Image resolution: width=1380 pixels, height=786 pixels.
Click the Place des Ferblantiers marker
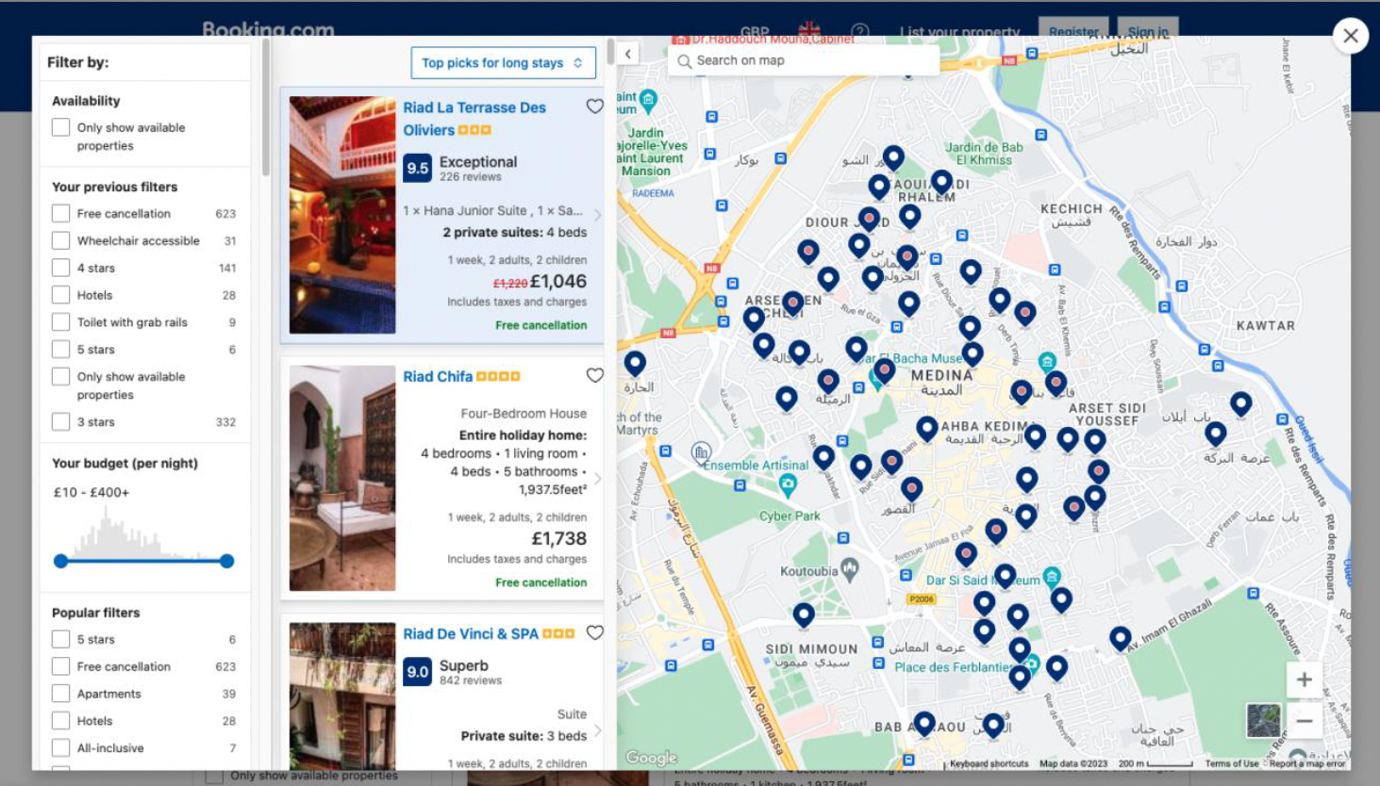1032,663
